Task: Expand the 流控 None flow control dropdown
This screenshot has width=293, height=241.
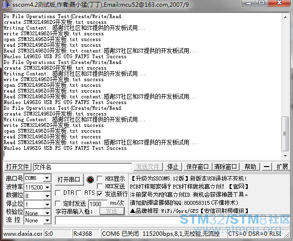Action: 47,220
